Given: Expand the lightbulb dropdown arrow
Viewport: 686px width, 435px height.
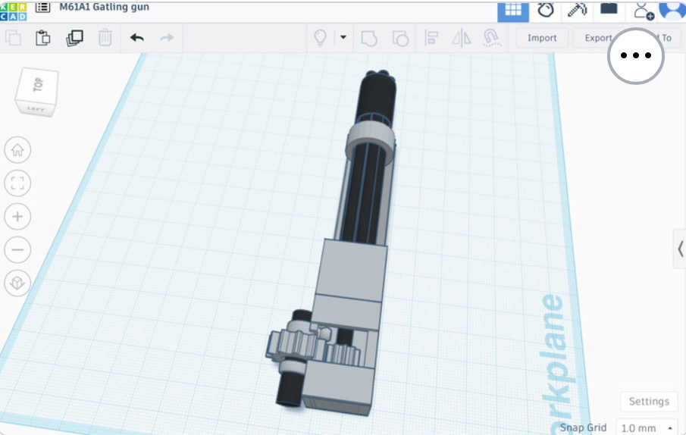Looking at the screenshot, I should 343,38.
